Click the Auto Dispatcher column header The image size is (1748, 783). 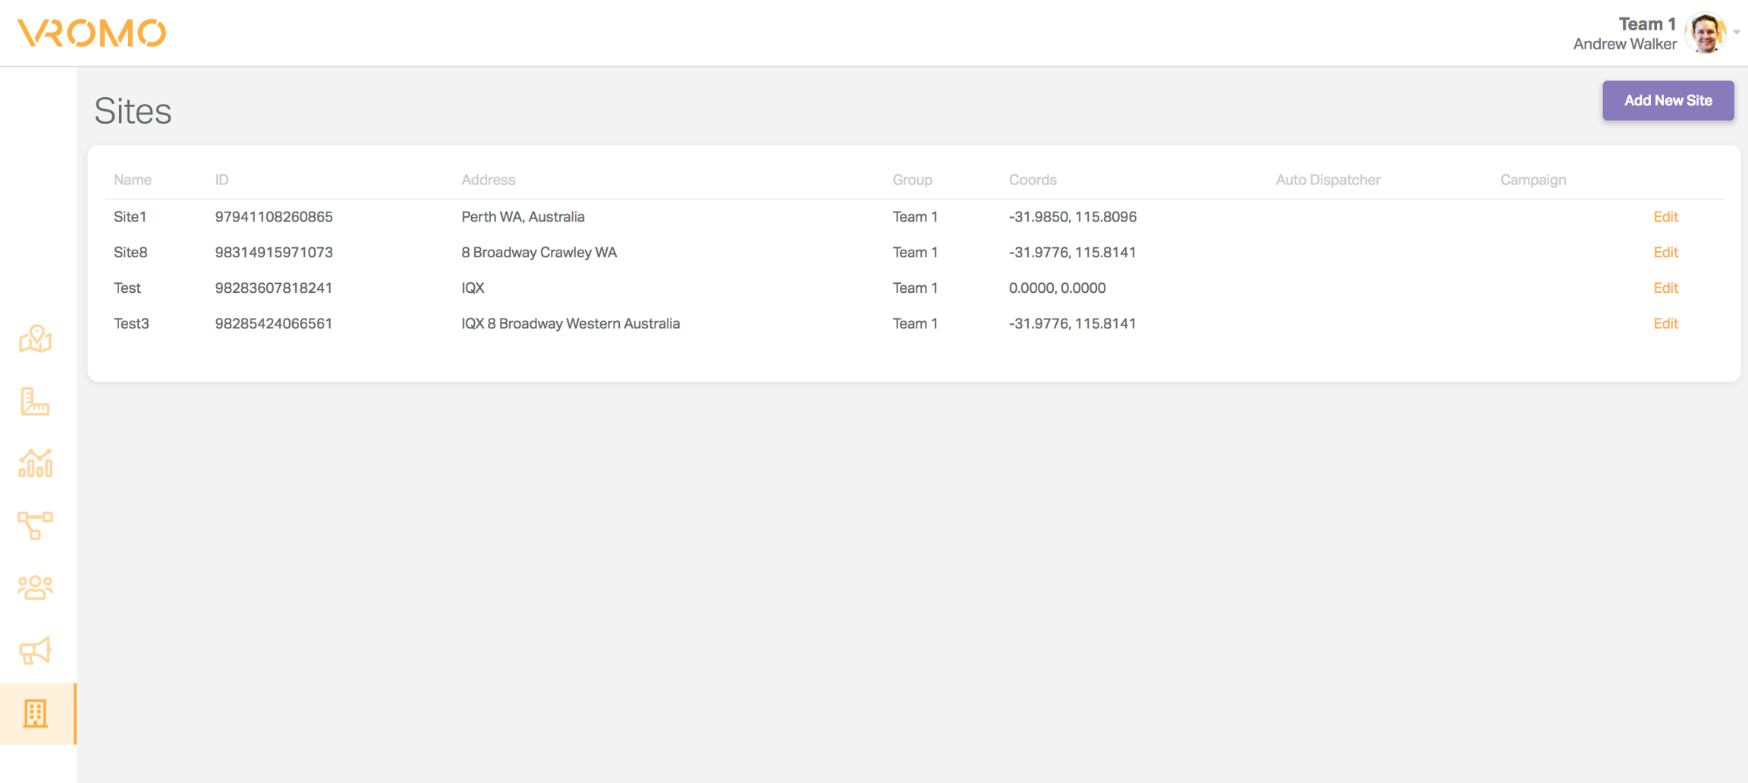point(1328,180)
